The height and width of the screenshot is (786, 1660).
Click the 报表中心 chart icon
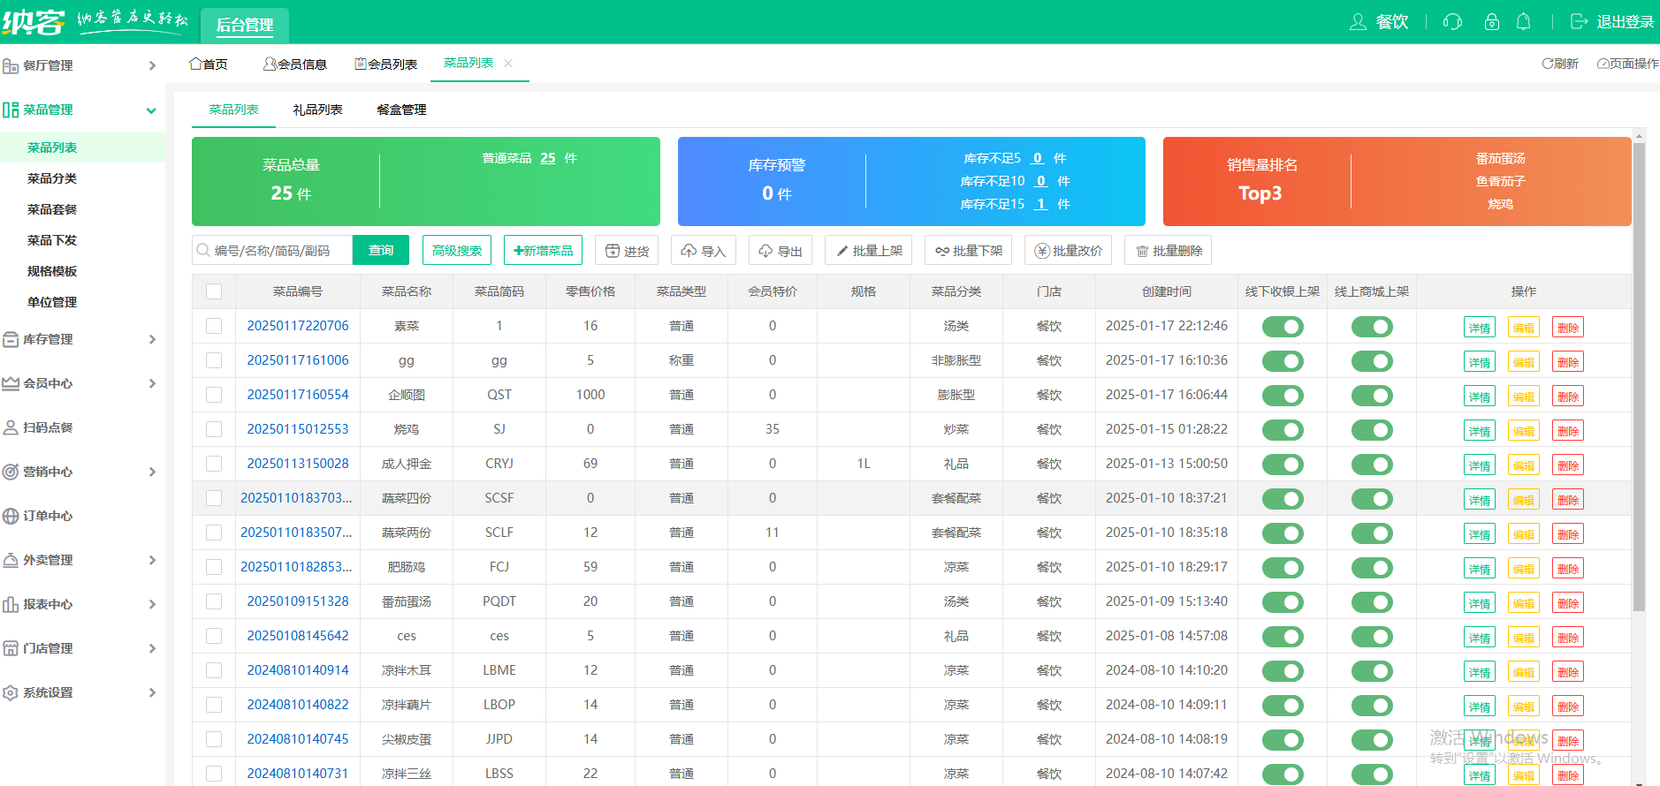(x=11, y=604)
